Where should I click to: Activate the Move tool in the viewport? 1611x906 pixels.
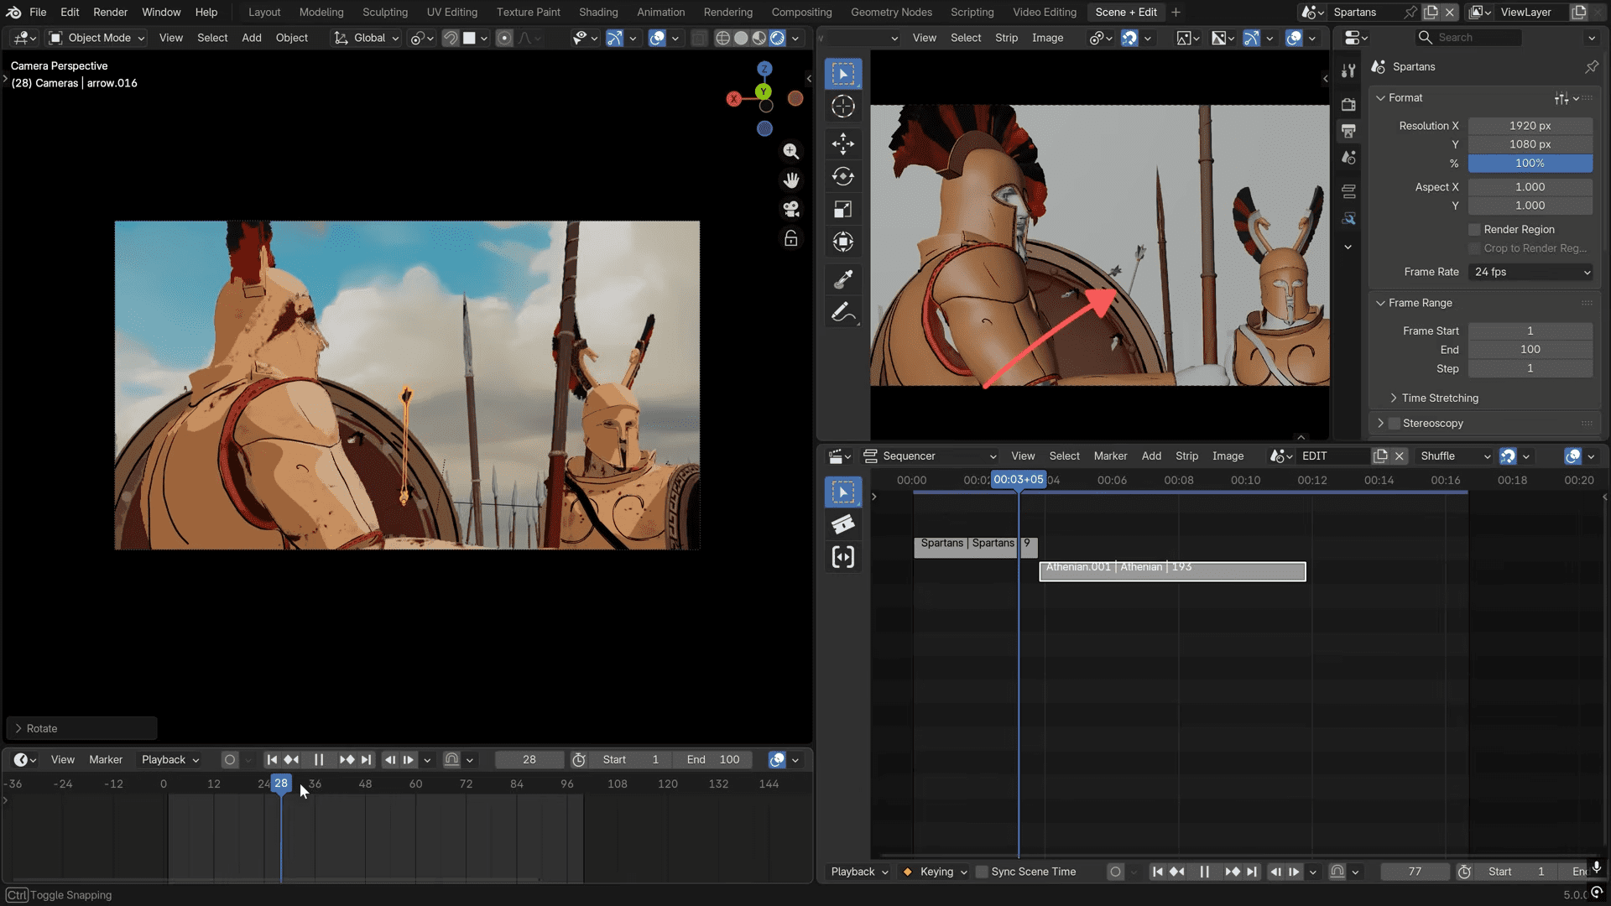(842, 143)
